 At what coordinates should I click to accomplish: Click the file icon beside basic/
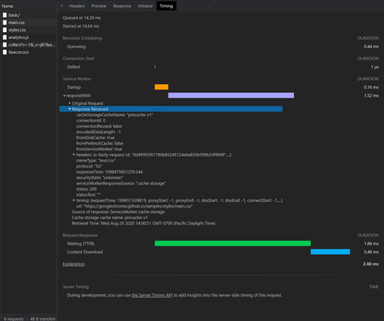pos(5,15)
